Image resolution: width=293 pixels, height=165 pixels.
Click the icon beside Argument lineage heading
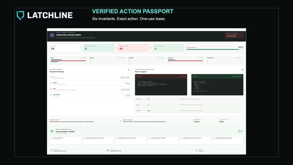pyautogui.click(x=129, y=70)
